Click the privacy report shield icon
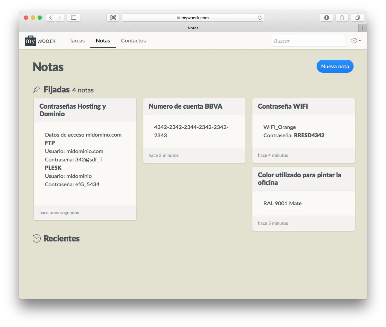Screen dimensions: 386x327 (x=113, y=18)
